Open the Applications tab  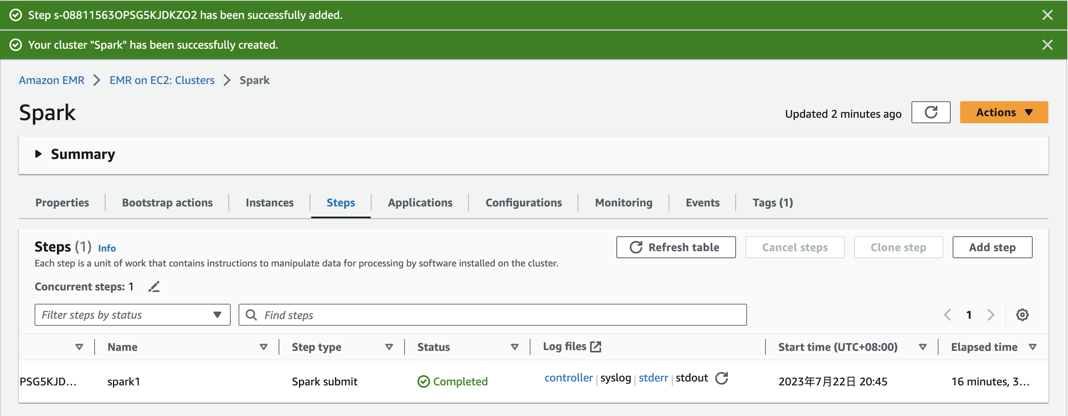(420, 203)
